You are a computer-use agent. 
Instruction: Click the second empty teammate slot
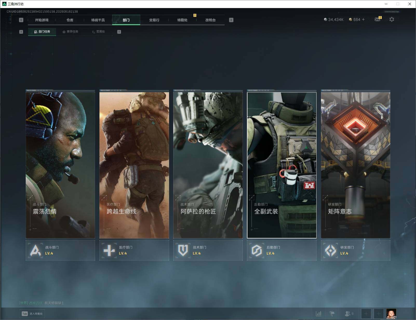[379, 314]
